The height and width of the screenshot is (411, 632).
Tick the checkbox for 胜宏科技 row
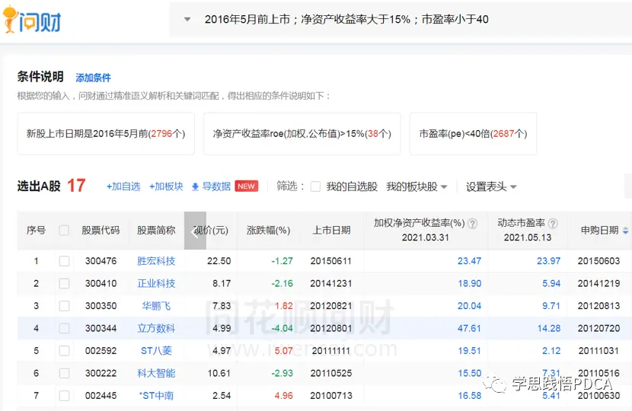64,261
